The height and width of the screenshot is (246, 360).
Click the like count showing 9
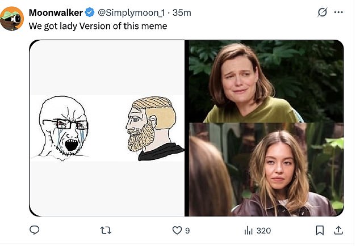point(187,231)
